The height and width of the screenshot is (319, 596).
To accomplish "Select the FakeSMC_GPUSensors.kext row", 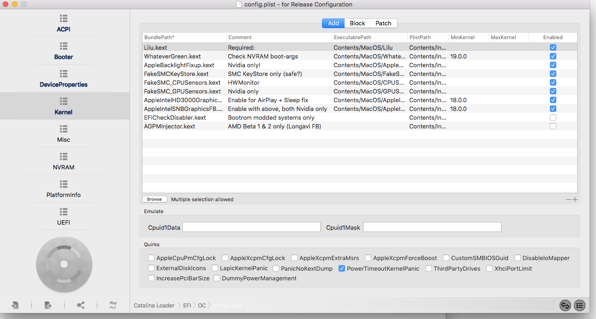I will point(360,91).
